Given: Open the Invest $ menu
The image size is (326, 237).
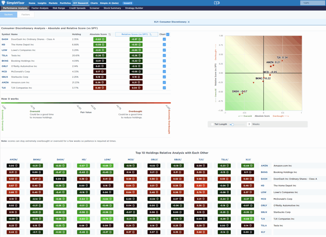Looking at the screenshot, I should click(x=127, y=3).
